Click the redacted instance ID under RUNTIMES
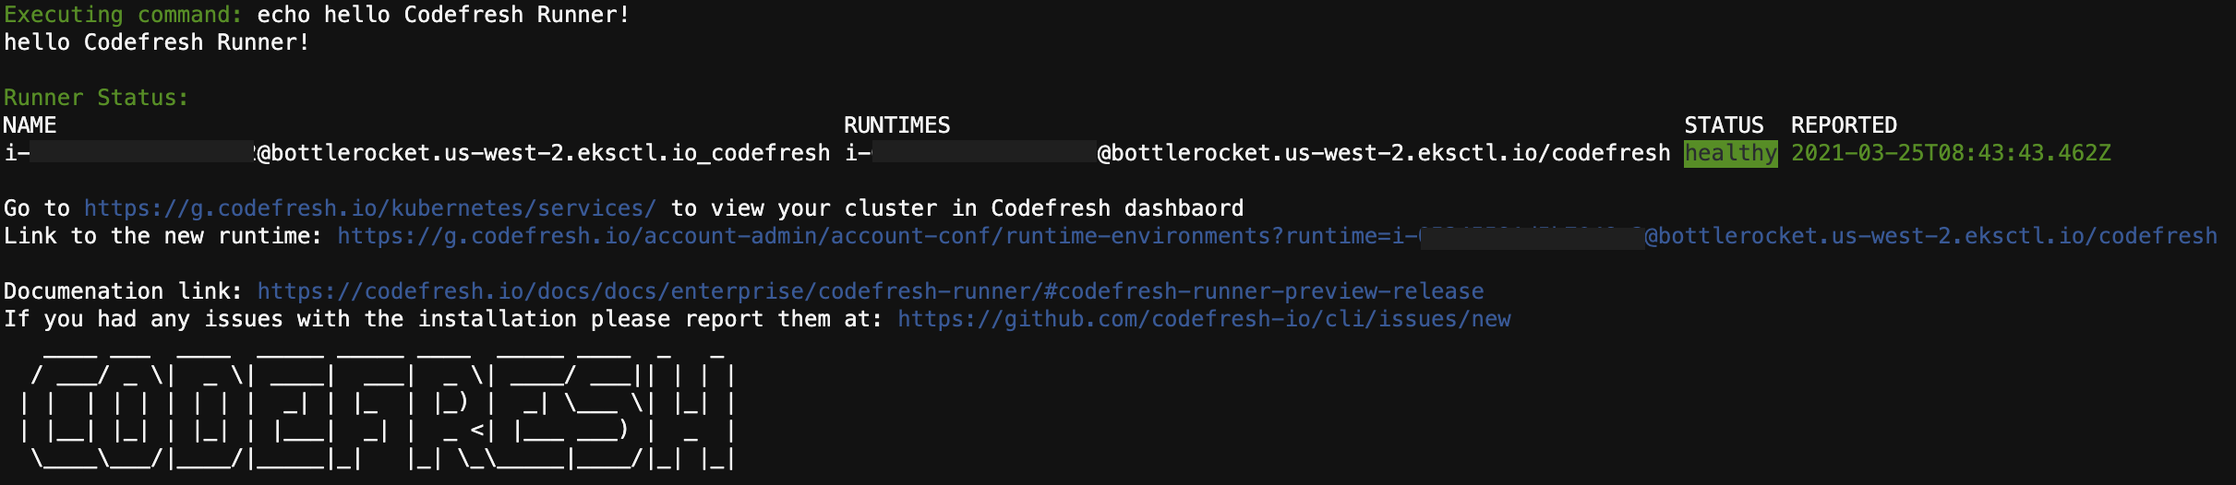 [x=984, y=152]
